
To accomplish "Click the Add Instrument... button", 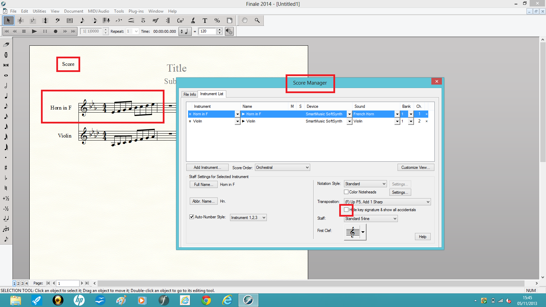I will tap(207, 167).
